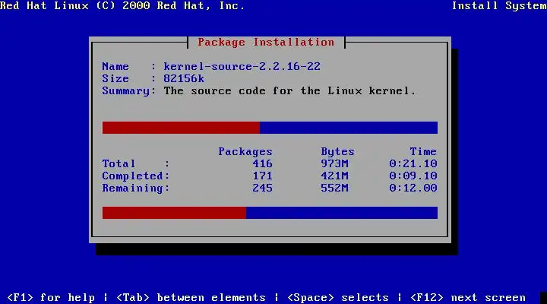The image size is (547, 304).
Task: Click total time value '0:21.10'
Action: (413, 163)
